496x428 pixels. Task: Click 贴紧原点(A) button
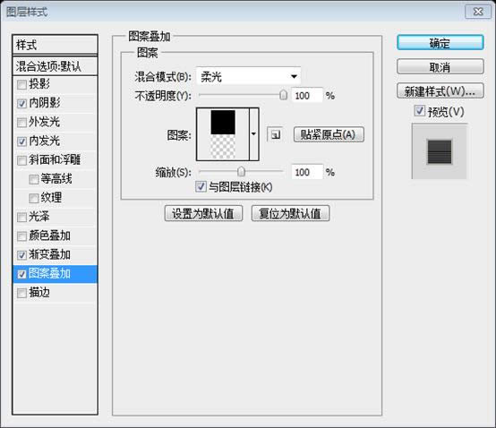[329, 134]
